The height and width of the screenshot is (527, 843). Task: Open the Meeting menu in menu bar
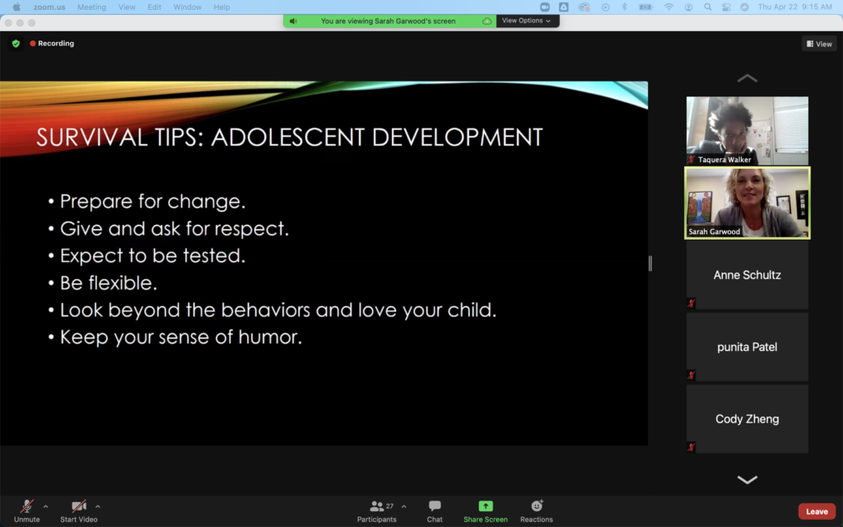point(91,7)
